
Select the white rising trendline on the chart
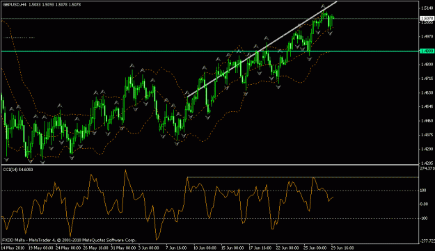point(262,49)
